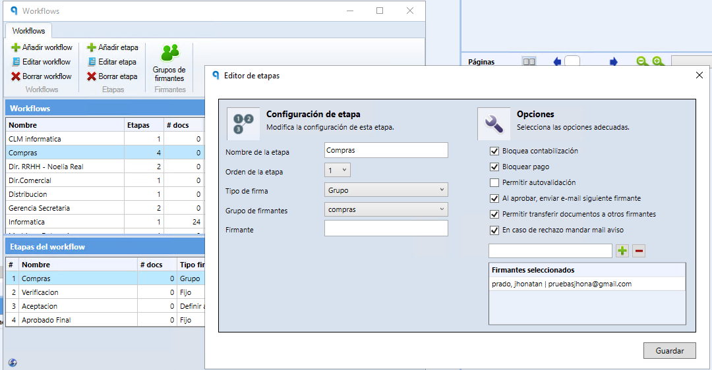Click the Opciones wrench icon
The image size is (712, 370).
tap(494, 124)
